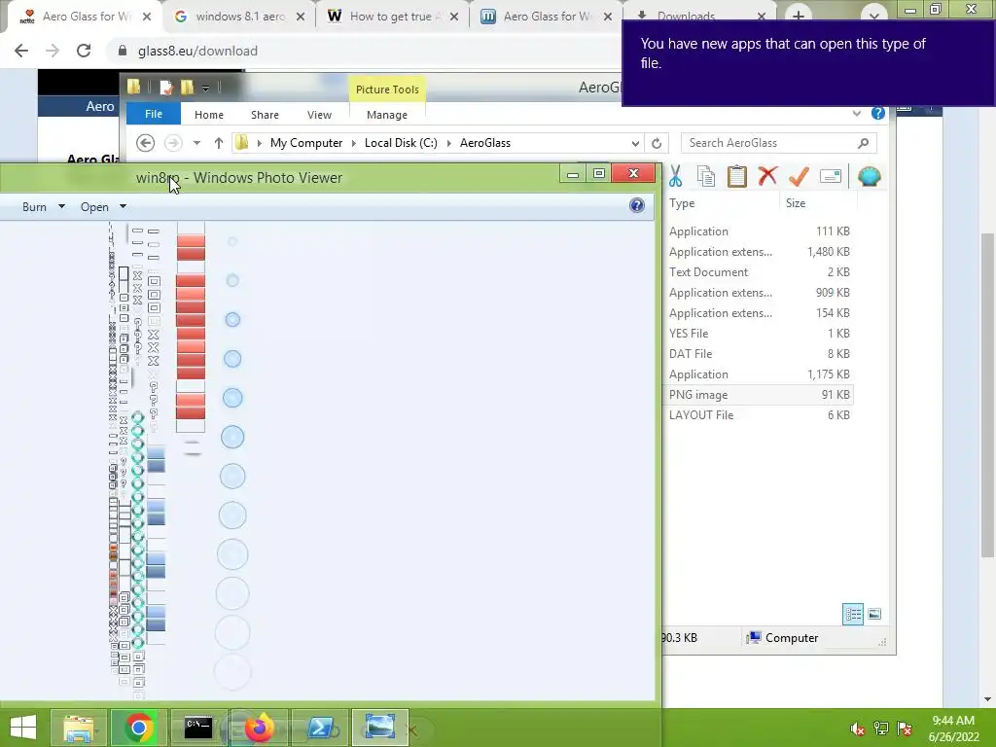996x747 pixels.
Task: Click Explorer ribbon help question mark
Action: coord(878,113)
